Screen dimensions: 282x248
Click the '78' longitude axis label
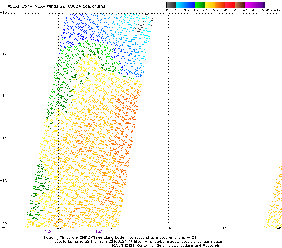click(58, 228)
